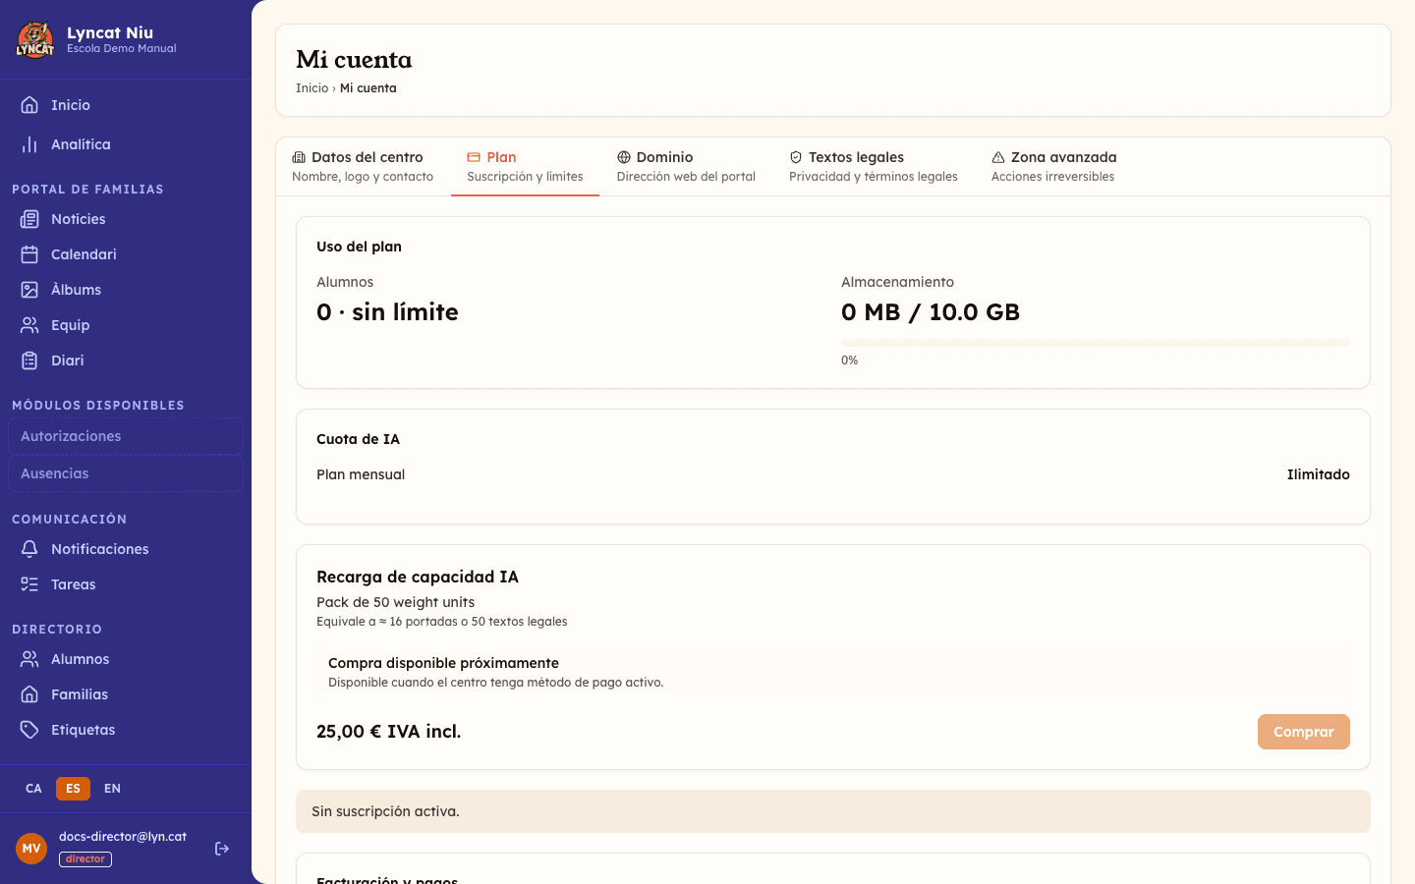Image resolution: width=1415 pixels, height=884 pixels.
Task: Switch language to CA
Action: [x=33, y=789]
